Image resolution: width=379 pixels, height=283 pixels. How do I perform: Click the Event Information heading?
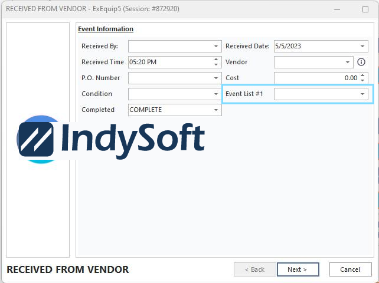click(x=106, y=29)
